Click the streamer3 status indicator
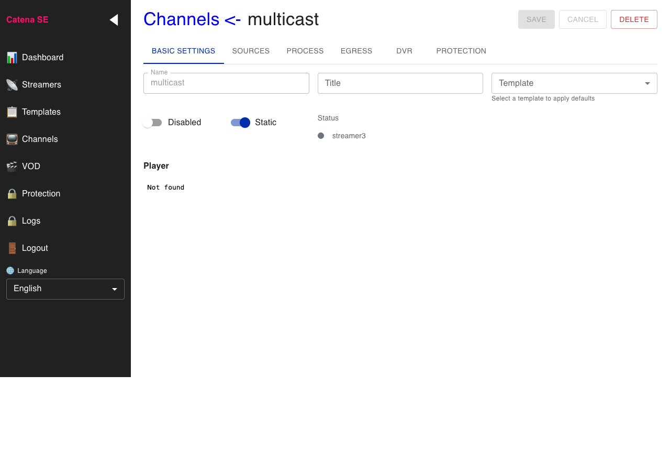670x474 pixels. (x=321, y=135)
